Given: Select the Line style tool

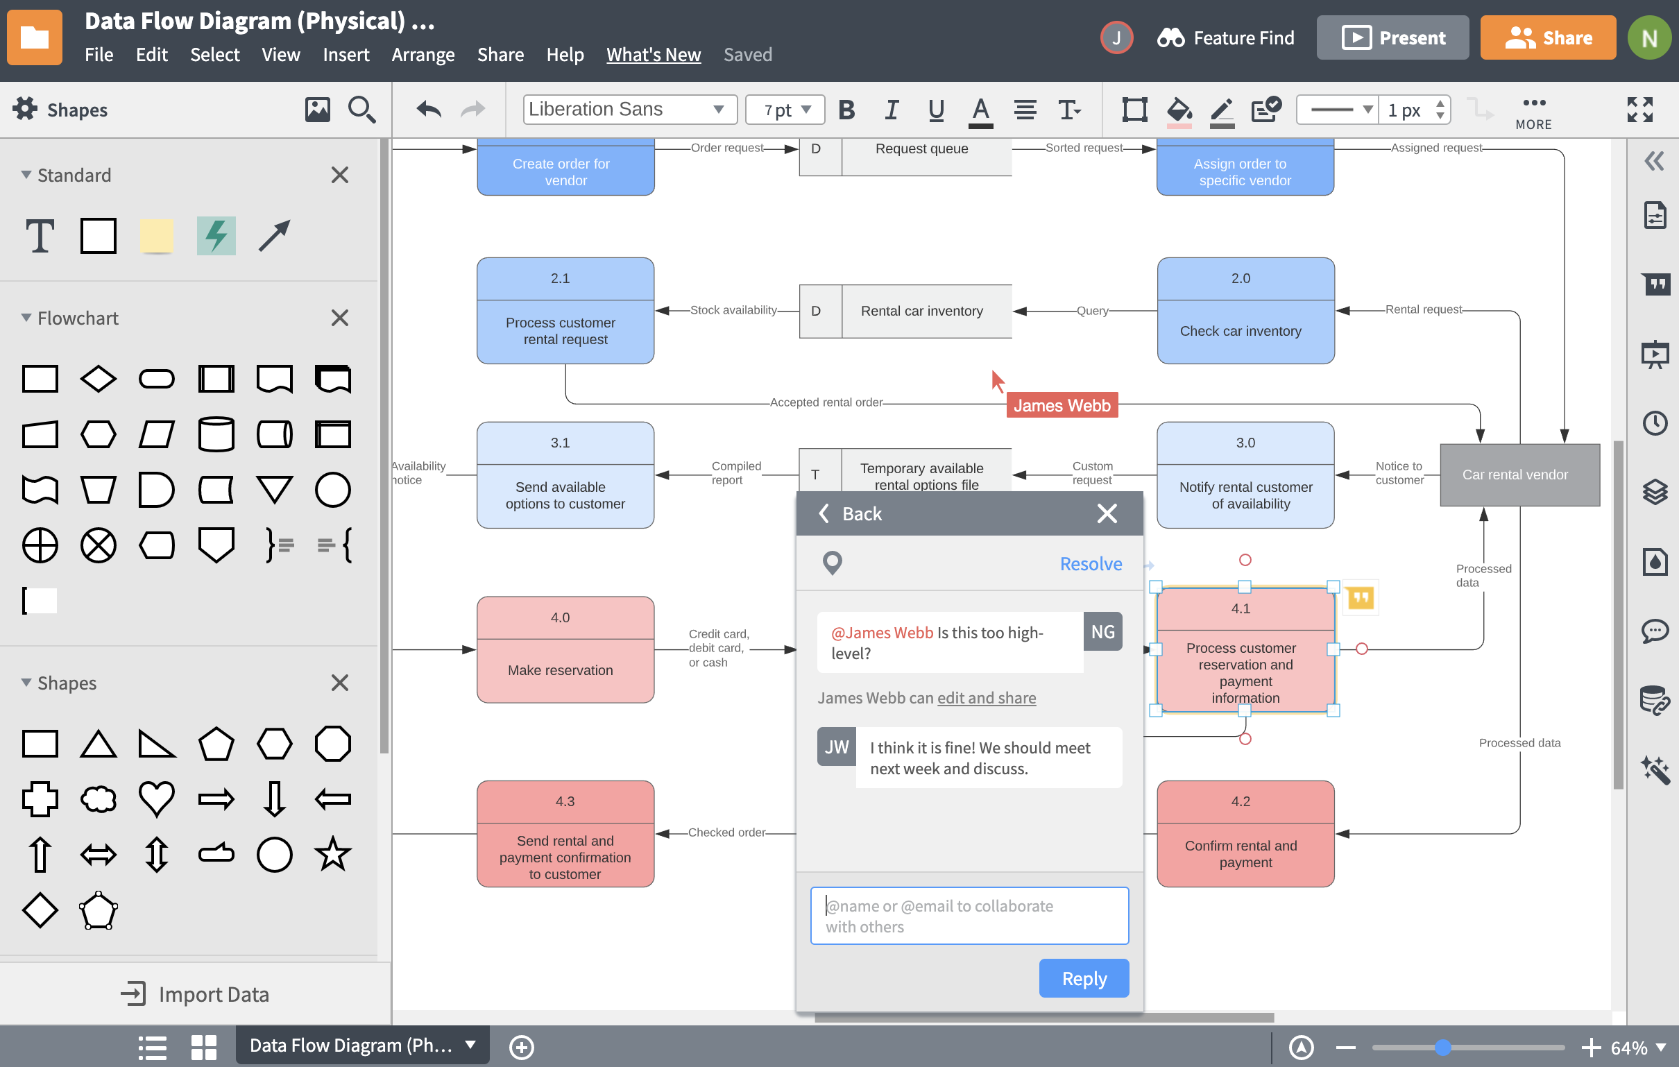Looking at the screenshot, I should coord(1339,110).
